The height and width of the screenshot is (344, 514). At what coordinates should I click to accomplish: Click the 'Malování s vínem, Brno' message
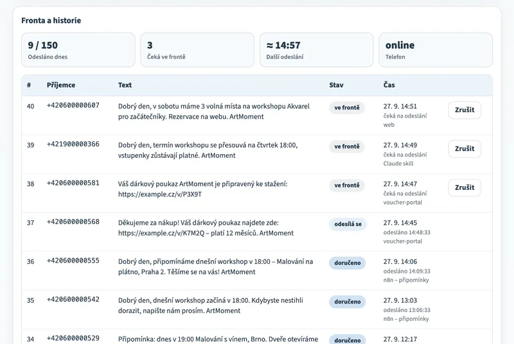218,340
